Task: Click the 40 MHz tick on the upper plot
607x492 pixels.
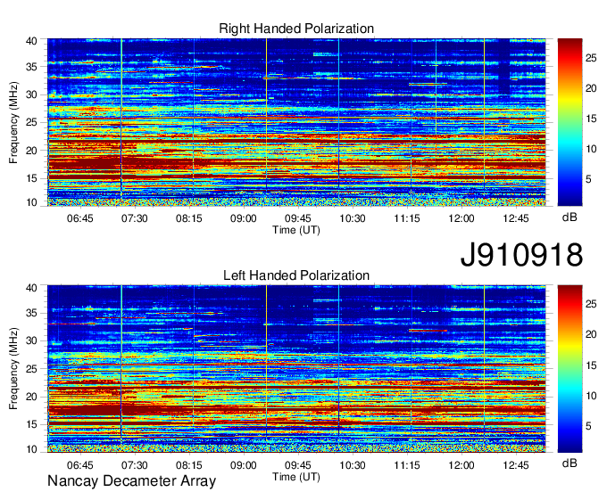Action: [x=31, y=41]
